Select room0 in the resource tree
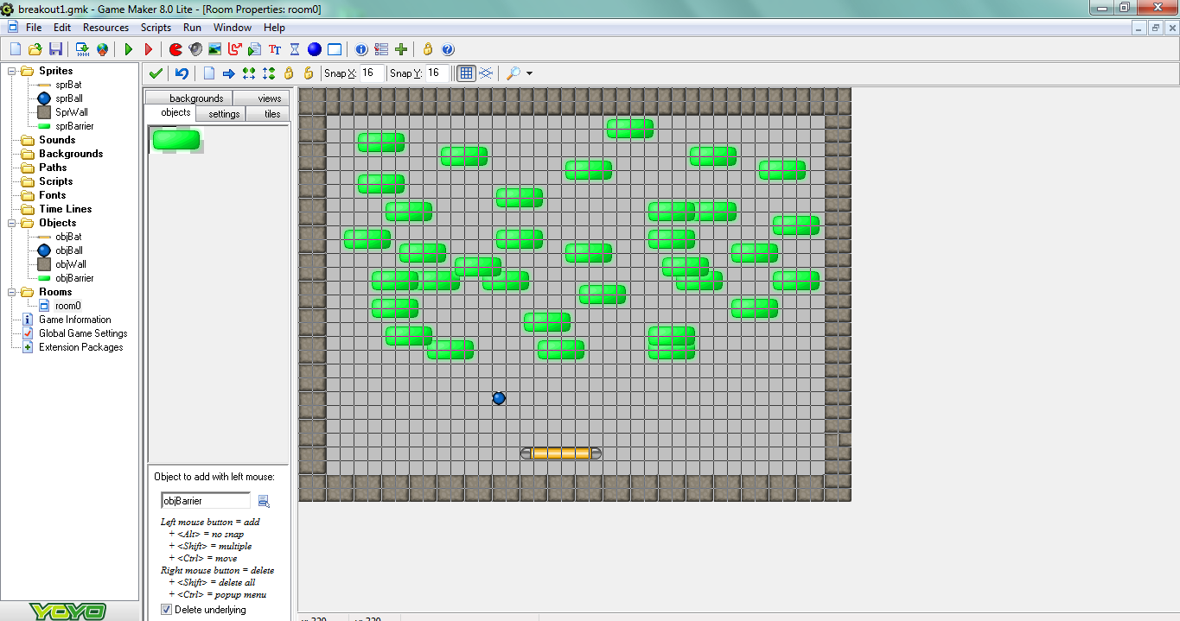 (x=68, y=306)
